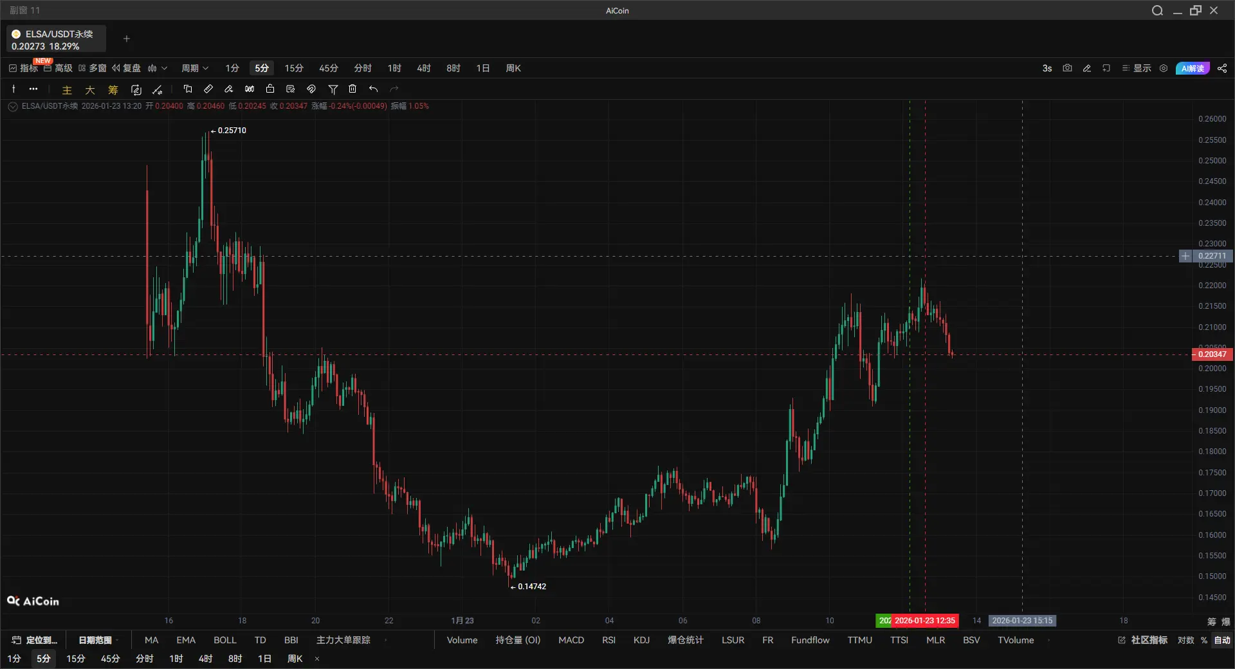Toggle the 大 large-order indicator icon

point(90,89)
